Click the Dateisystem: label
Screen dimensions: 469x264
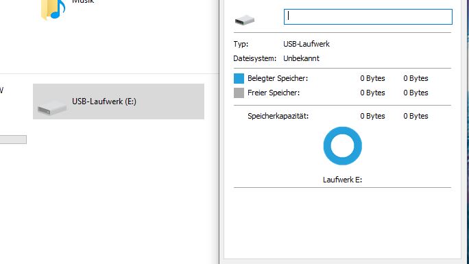point(255,58)
